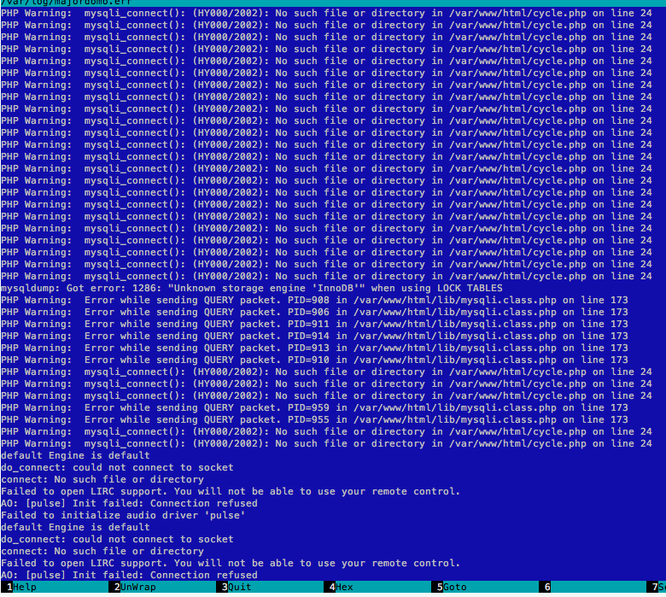This screenshot has height=597, width=666.
Task: Click the QUERY packet warning with PID=908
Action: (314, 300)
